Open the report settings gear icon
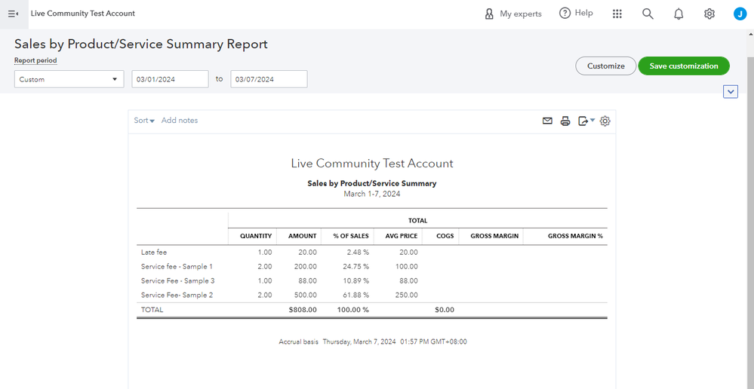 605,121
